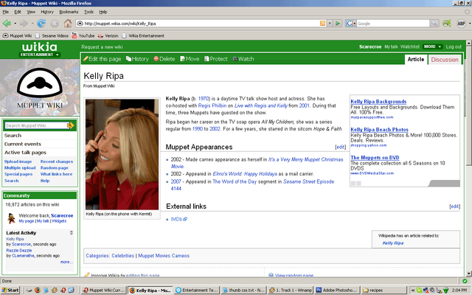Open the Back button history dropdown arrow

[15, 24]
